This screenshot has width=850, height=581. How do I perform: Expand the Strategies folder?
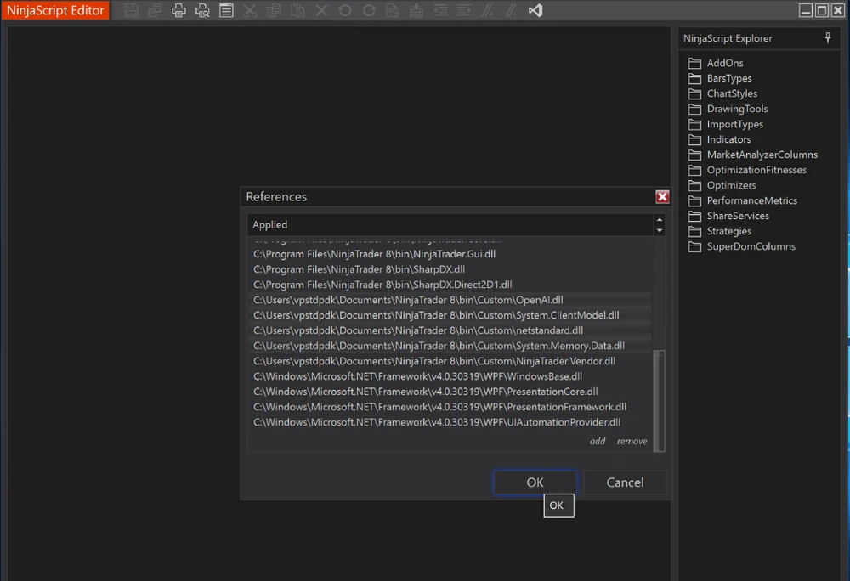click(x=720, y=231)
